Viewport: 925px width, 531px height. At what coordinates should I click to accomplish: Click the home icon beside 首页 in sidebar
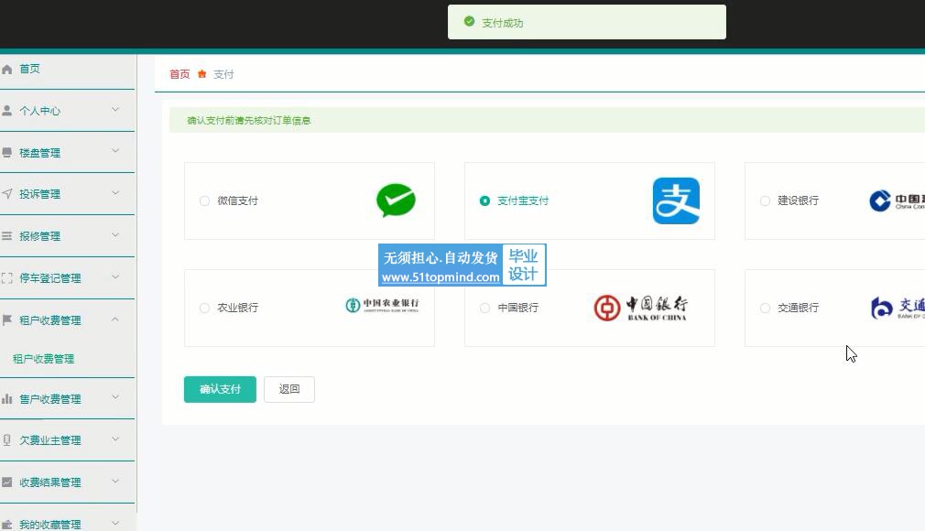7,70
